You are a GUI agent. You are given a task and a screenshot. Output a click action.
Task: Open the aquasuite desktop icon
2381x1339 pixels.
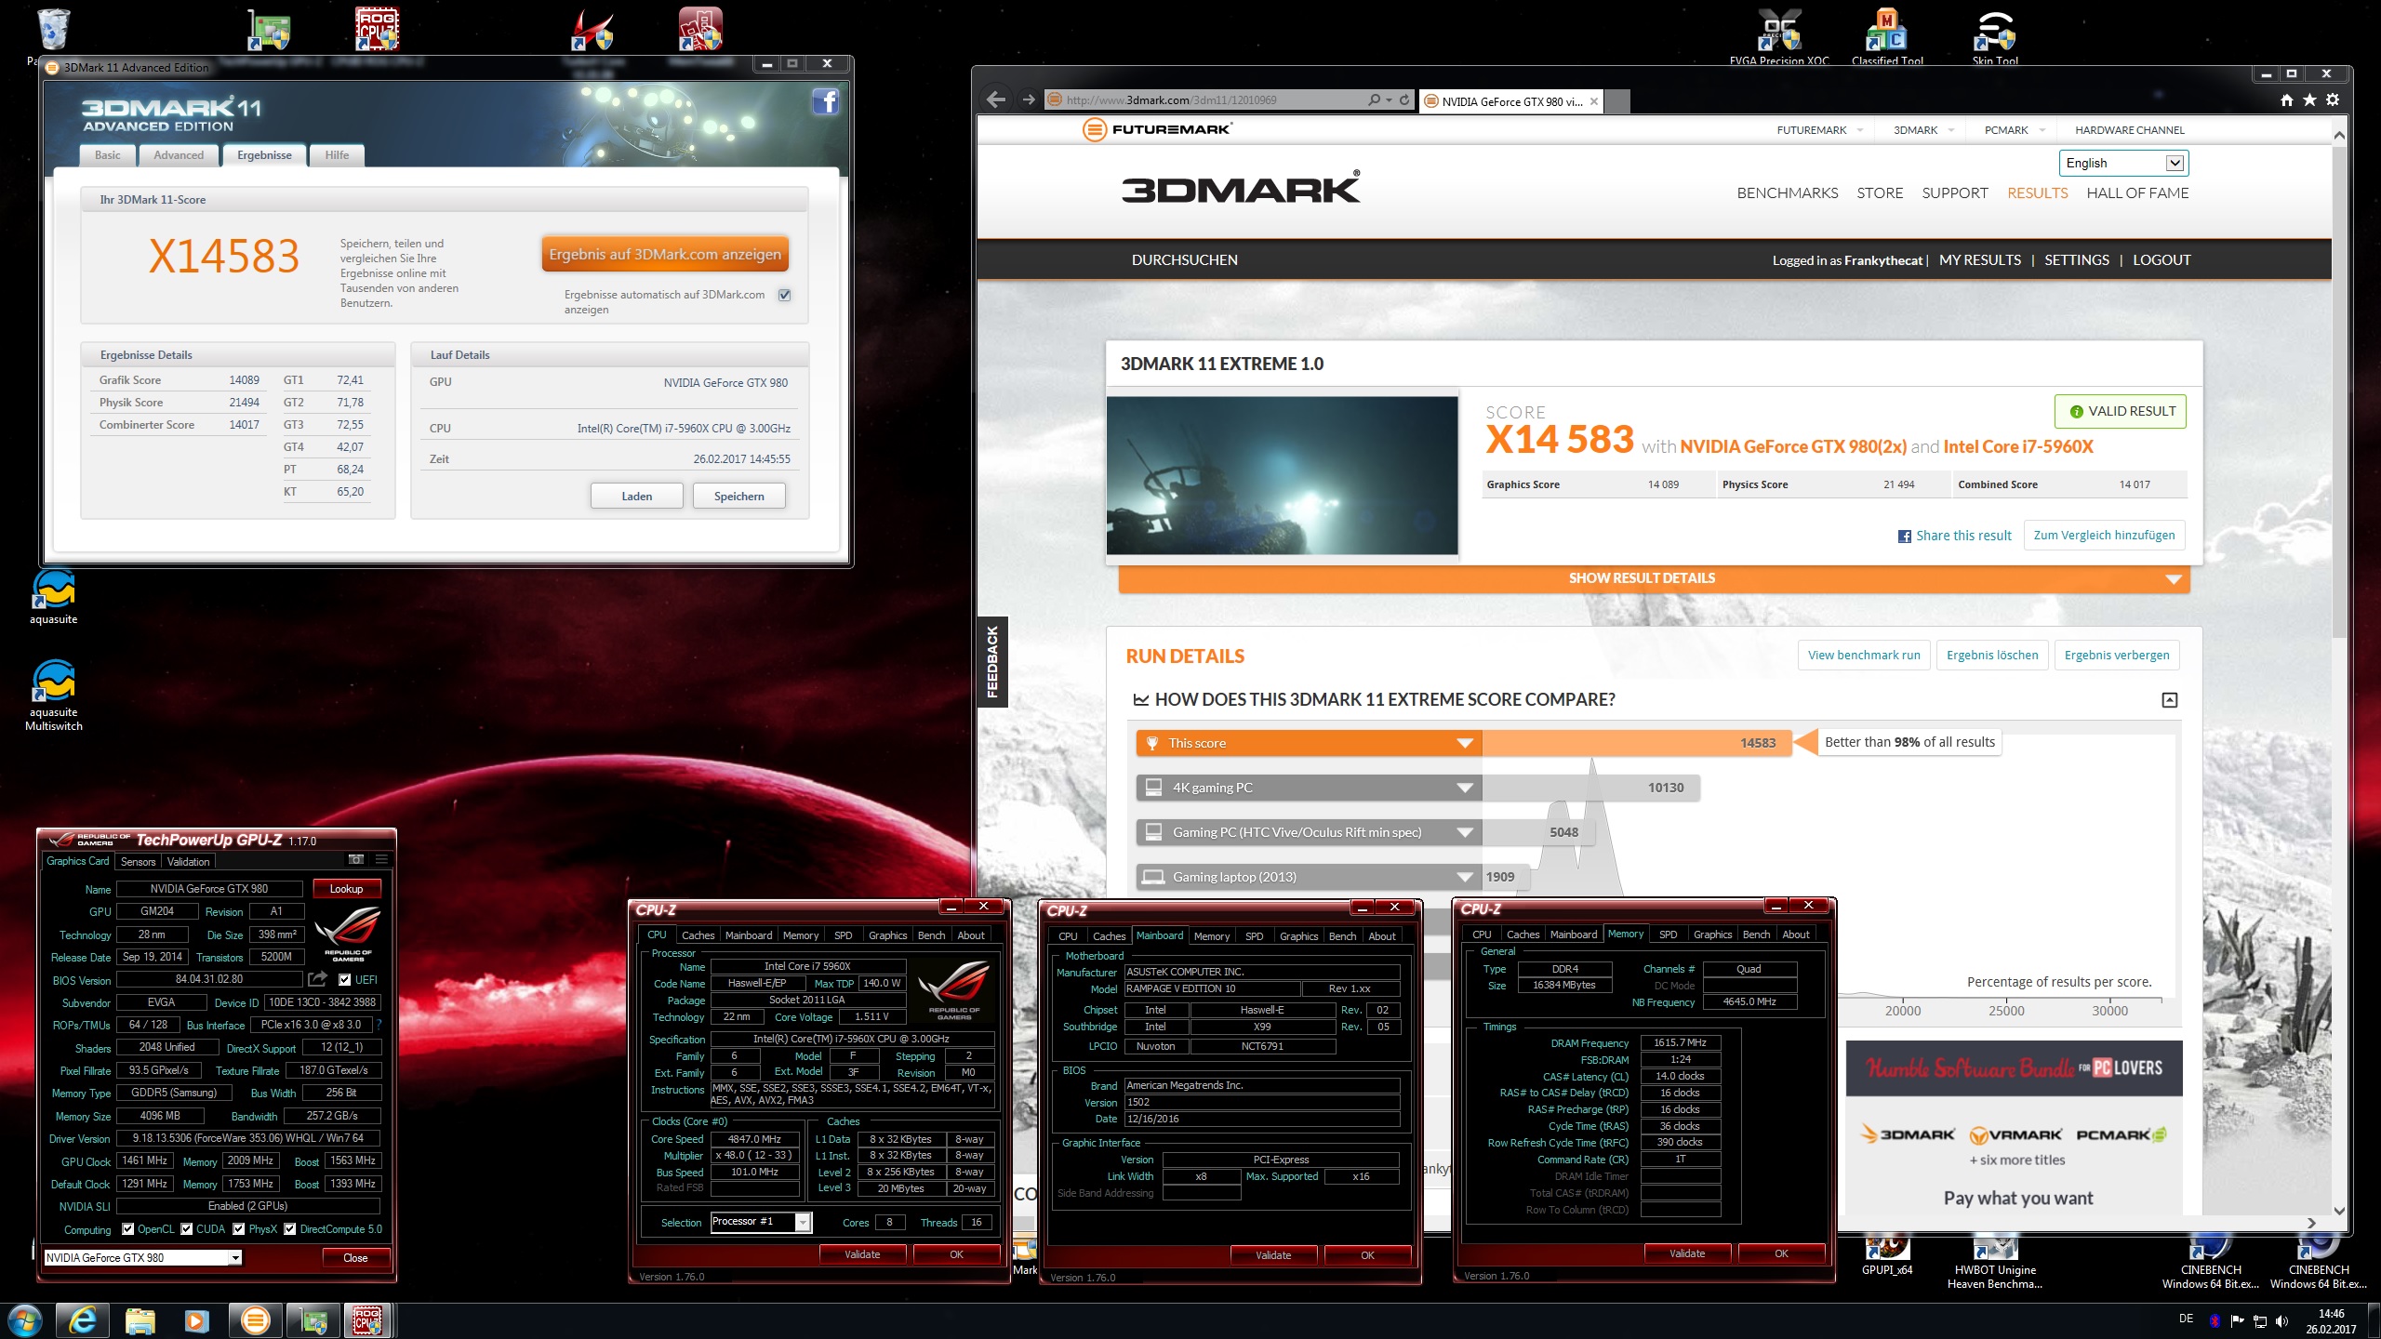[54, 597]
